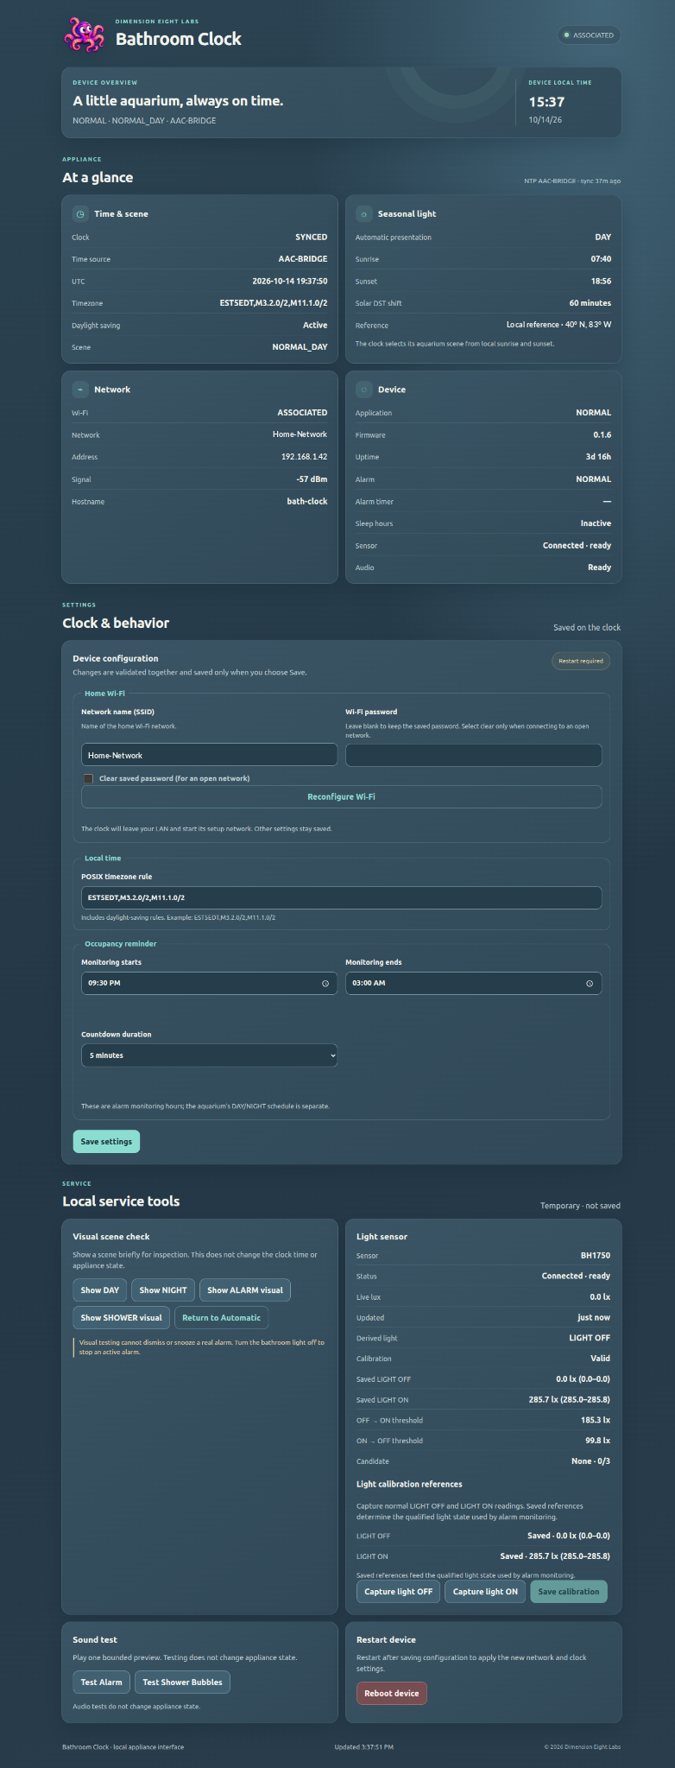This screenshot has width=675, height=1768.
Task: Click the Seasonal light card icon
Action: pyautogui.click(x=364, y=214)
